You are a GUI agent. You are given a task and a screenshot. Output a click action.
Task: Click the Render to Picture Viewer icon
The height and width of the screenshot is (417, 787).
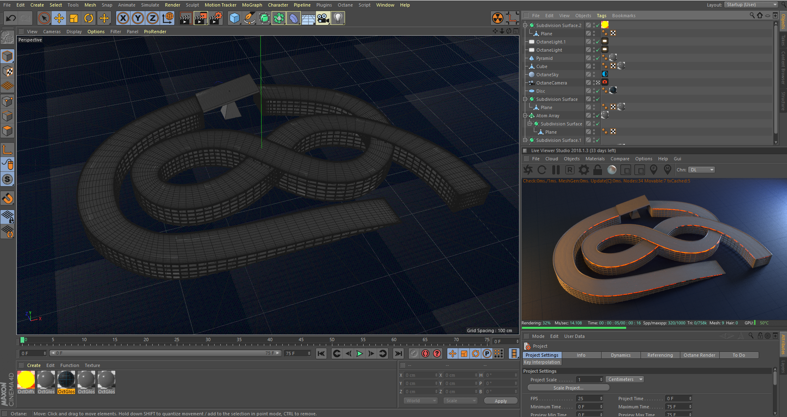coord(200,18)
